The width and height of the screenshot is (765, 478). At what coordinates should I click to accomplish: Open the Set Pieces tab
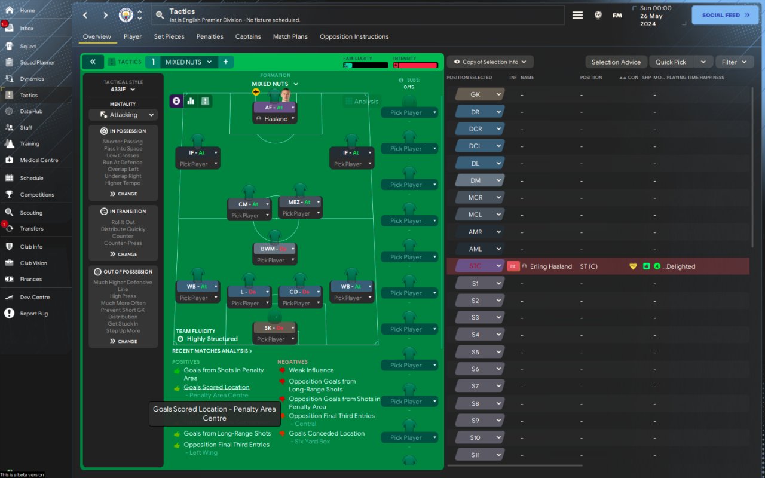[x=169, y=36]
